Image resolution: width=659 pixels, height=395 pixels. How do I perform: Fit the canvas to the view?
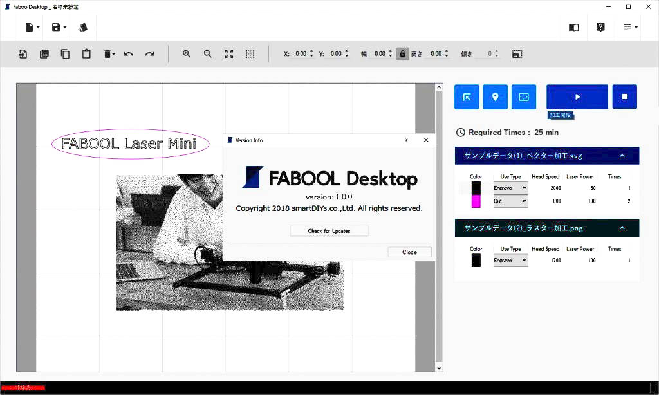pyautogui.click(x=229, y=54)
